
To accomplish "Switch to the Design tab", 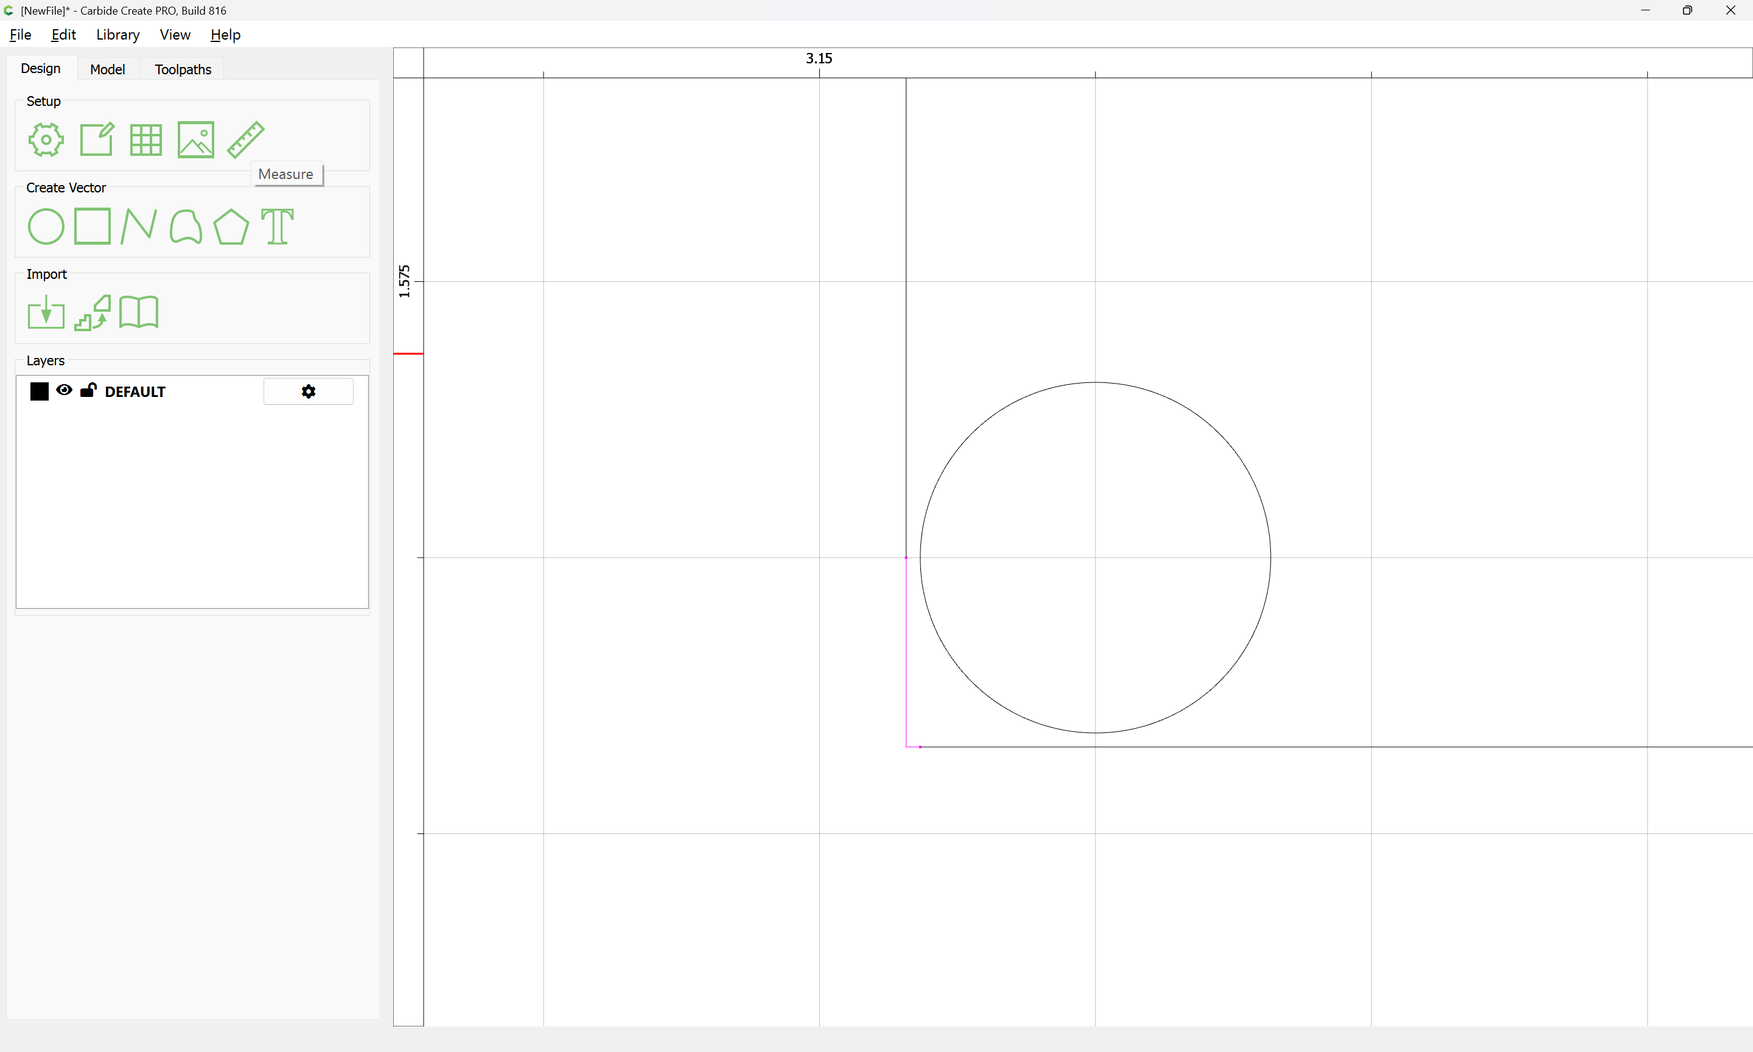I will click(40, 68).
